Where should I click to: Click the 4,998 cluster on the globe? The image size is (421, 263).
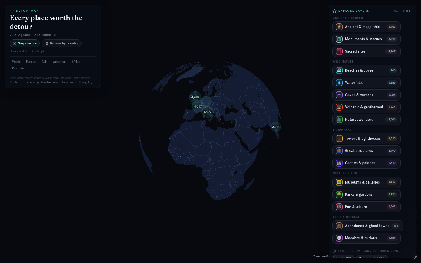coord(195,97)
